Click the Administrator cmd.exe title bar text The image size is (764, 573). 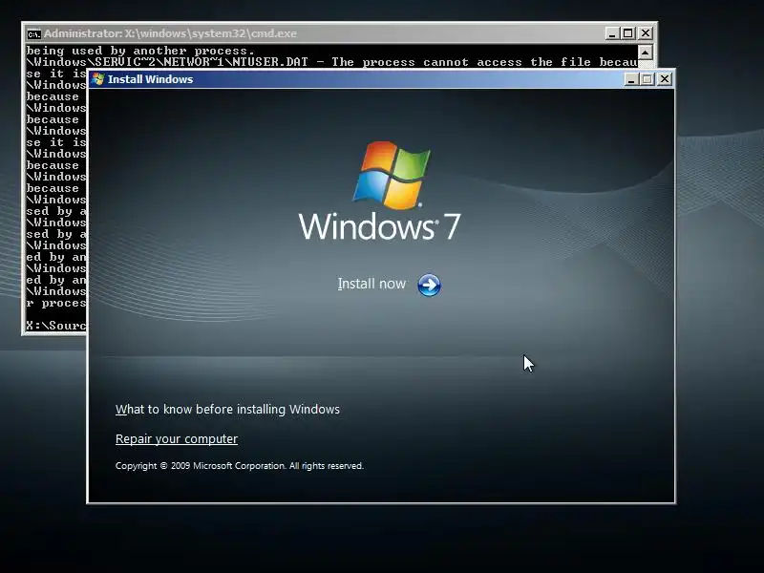(170, 33)
